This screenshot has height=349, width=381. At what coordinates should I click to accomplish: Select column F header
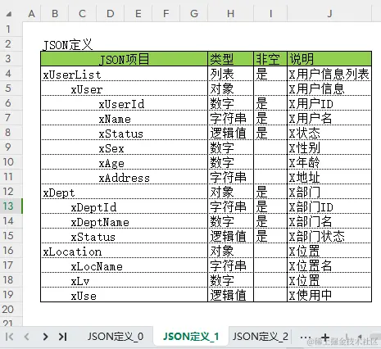[x=166, y=13]
